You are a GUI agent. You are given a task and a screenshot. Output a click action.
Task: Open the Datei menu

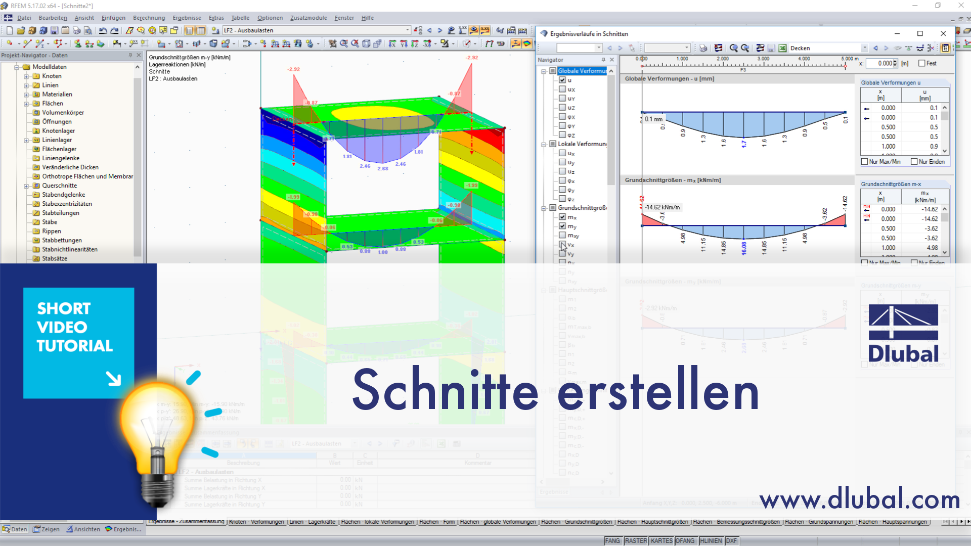pyautogui.click(x=24, y=18)
